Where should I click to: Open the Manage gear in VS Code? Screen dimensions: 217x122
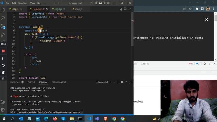(x=3, y=110)
